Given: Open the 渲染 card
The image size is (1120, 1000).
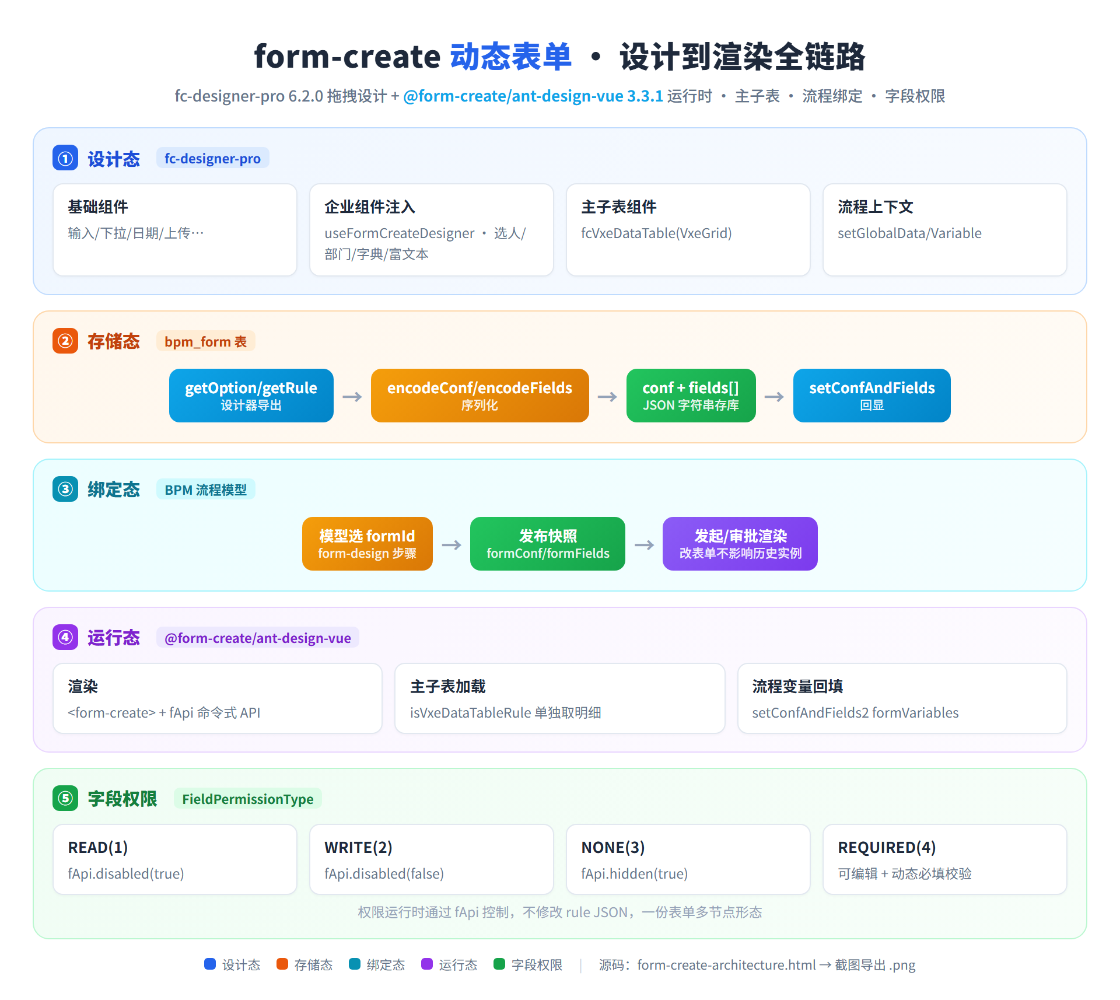Looking at the screenshot, I should click(x=218, y=698).
